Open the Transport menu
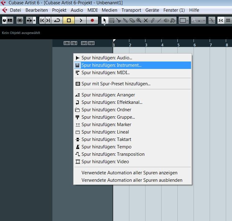The image size is (232, 221). click(131, 10)
